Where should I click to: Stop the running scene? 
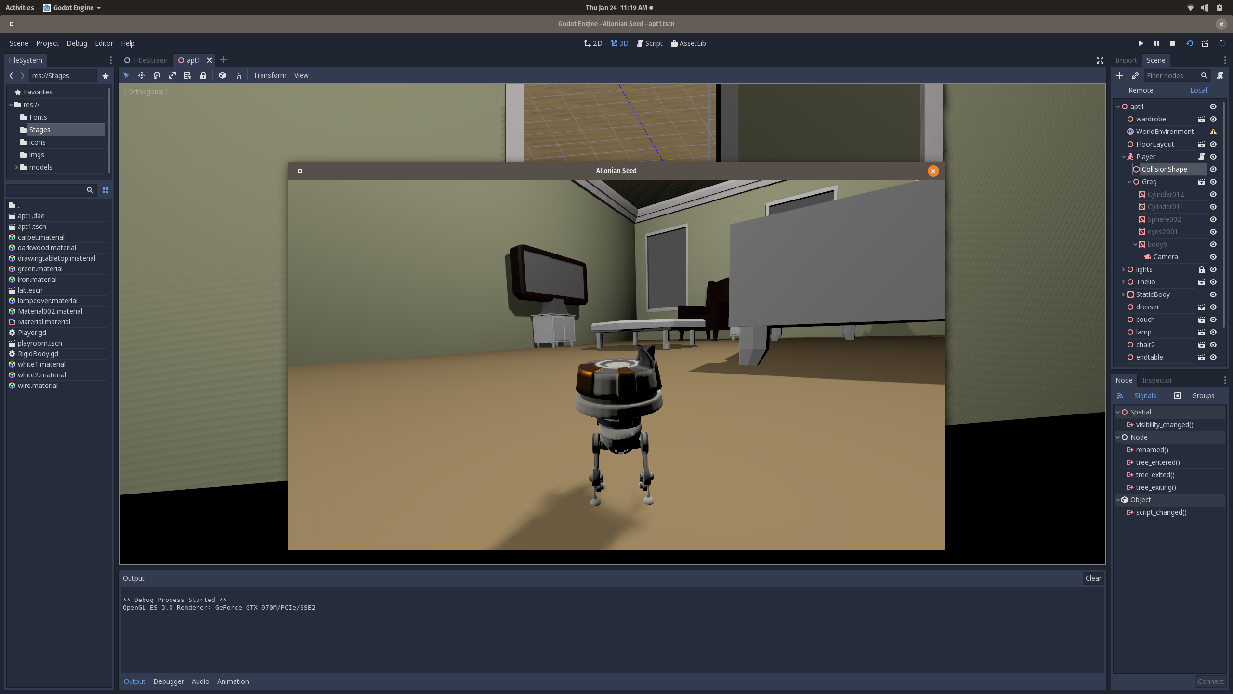(1172, 43)
